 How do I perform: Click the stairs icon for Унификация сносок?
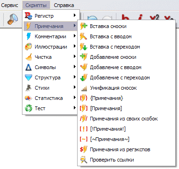click(84, 88)
